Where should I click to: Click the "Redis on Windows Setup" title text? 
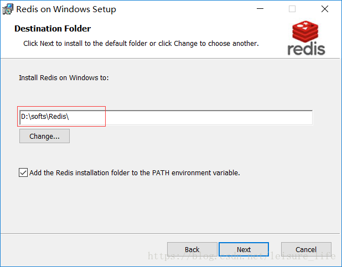66,9
